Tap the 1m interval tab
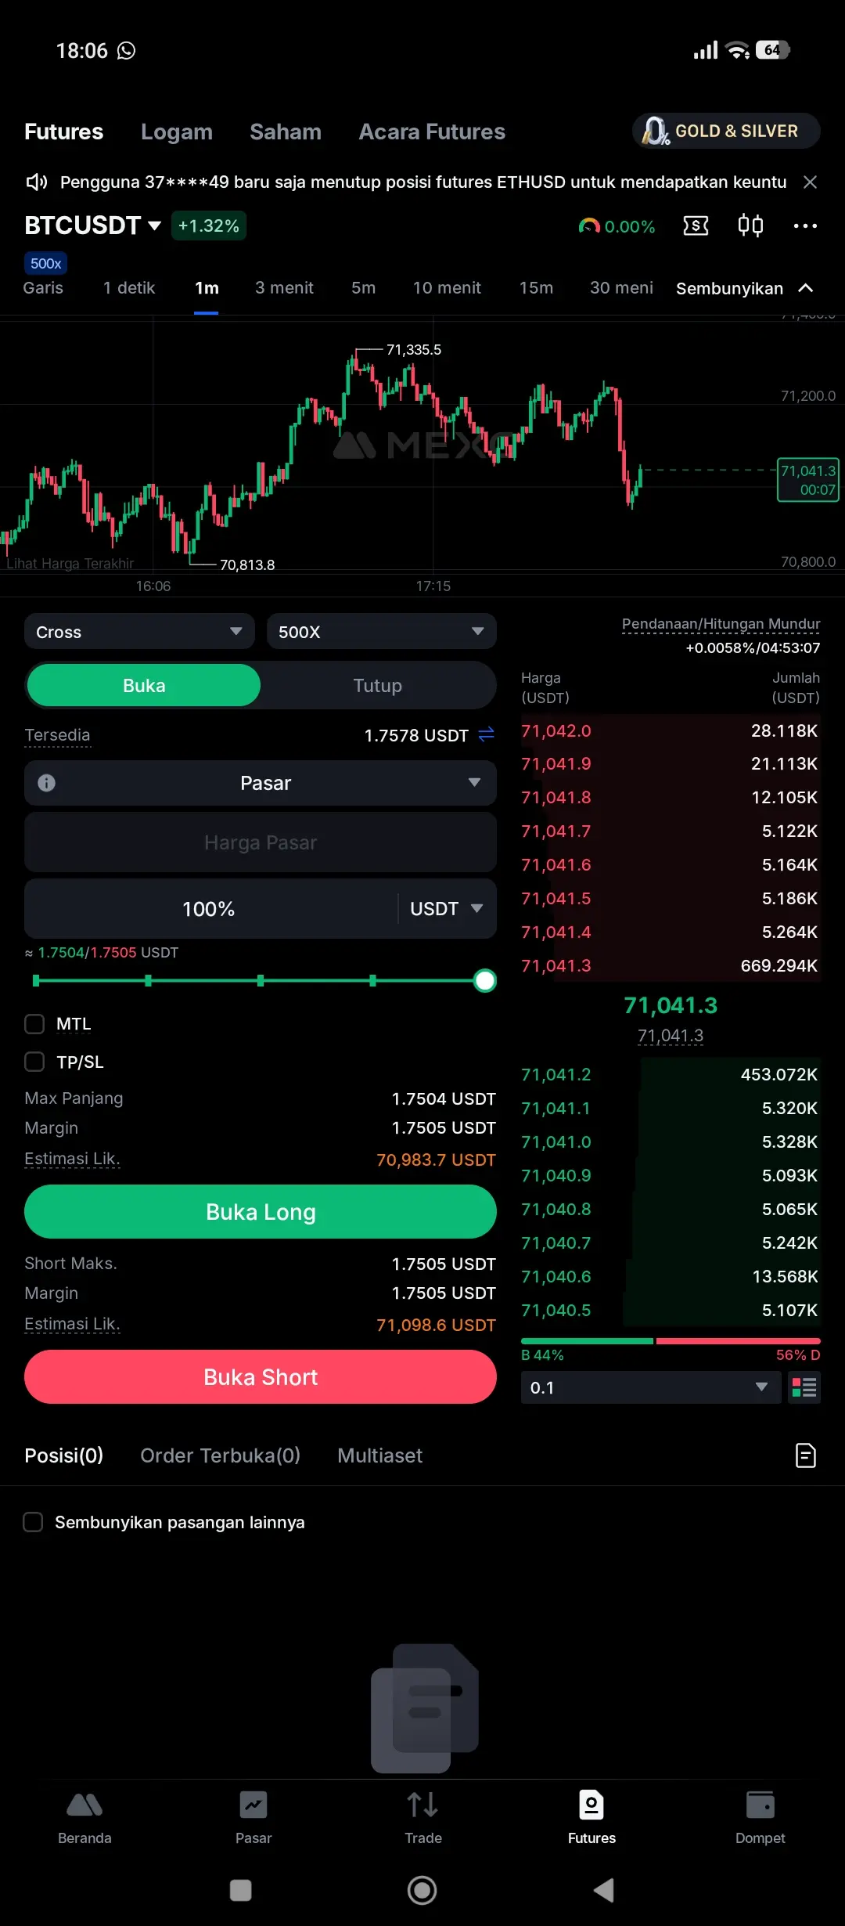Viewport: 845px width, 1926px height. (x=207, y=288)
